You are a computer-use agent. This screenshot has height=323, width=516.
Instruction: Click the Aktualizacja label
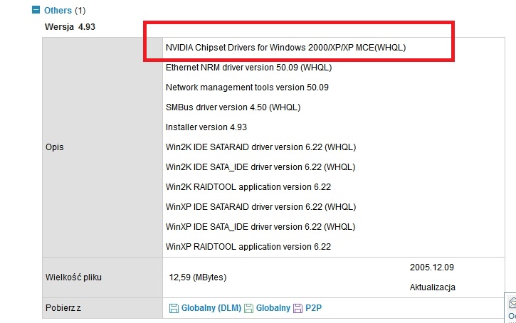(433, 287)
